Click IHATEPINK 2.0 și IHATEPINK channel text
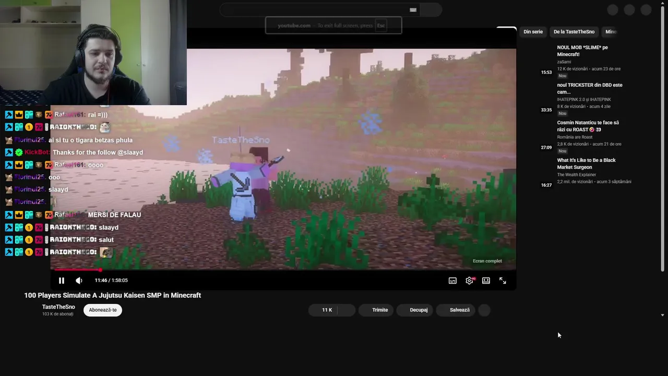 pyautogui.click(x=584, y=99)
